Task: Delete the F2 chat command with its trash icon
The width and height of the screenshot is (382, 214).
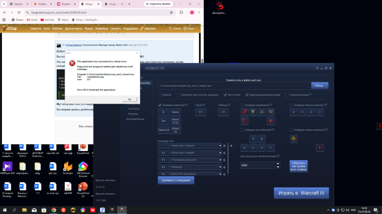Action: click(224, 153)
